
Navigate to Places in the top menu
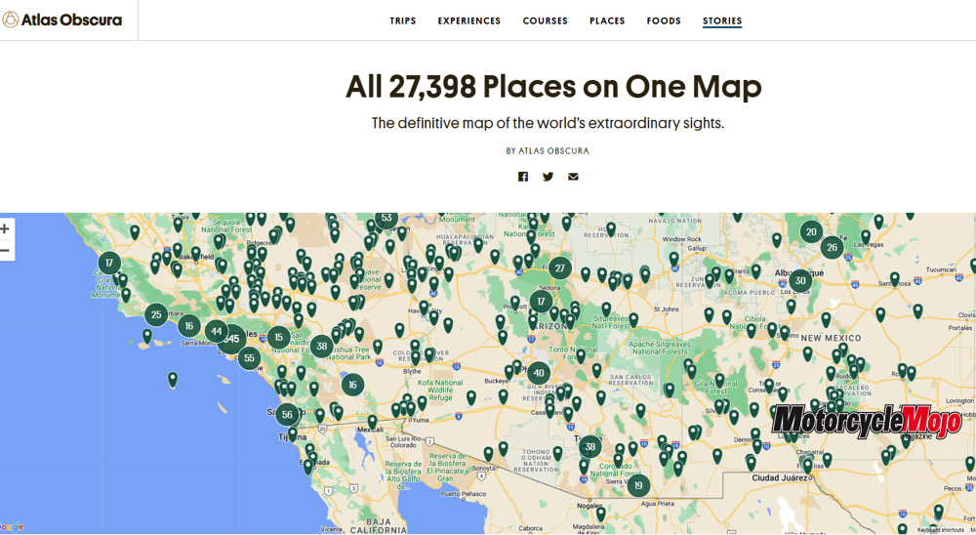(607, 21)
